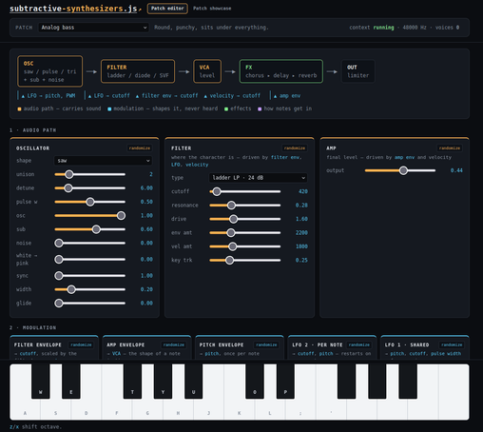Screen dimensions: 483x432
Task: Randomize the LFO 1 shared panel
Action: (x=452, y=344)
